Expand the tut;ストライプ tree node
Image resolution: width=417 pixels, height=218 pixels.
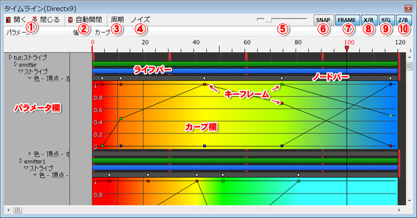[x=10, y=57]
